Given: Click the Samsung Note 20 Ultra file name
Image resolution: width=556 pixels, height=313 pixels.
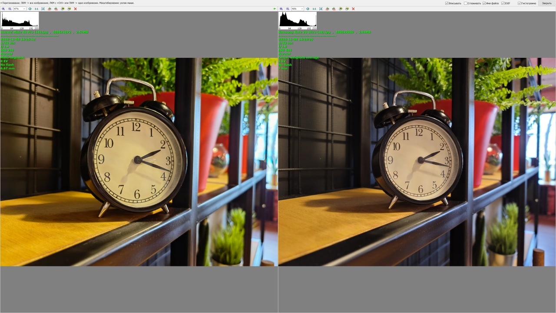Looking at the screenshot, I should pyautogui.click(x=304, y=32).
